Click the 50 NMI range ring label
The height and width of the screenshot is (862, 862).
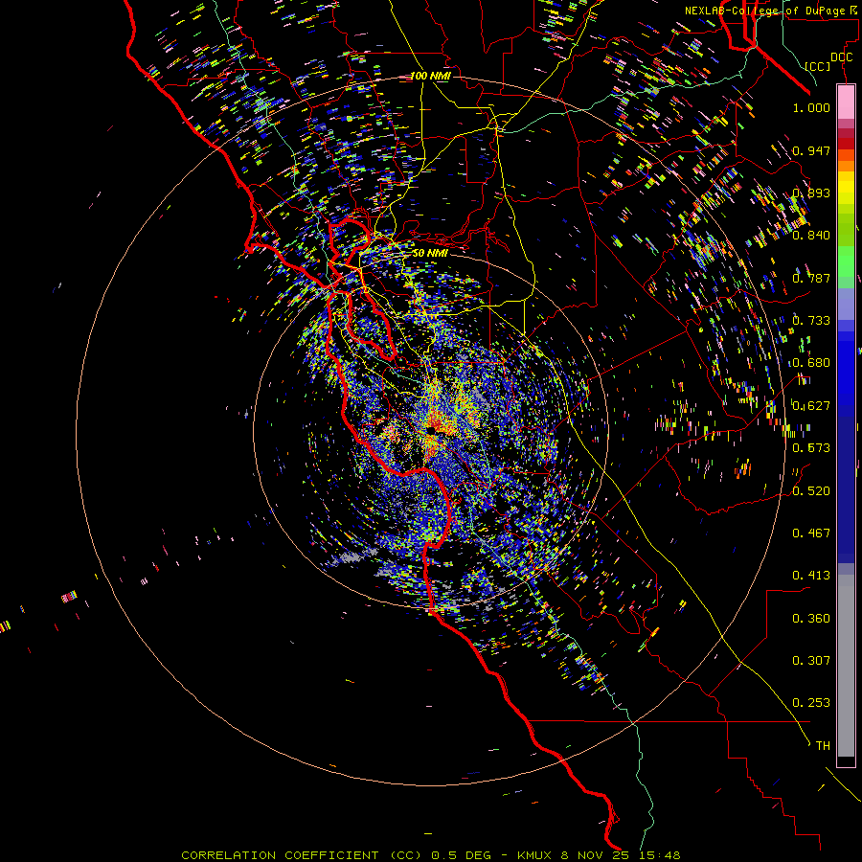[x=430, y=253]
